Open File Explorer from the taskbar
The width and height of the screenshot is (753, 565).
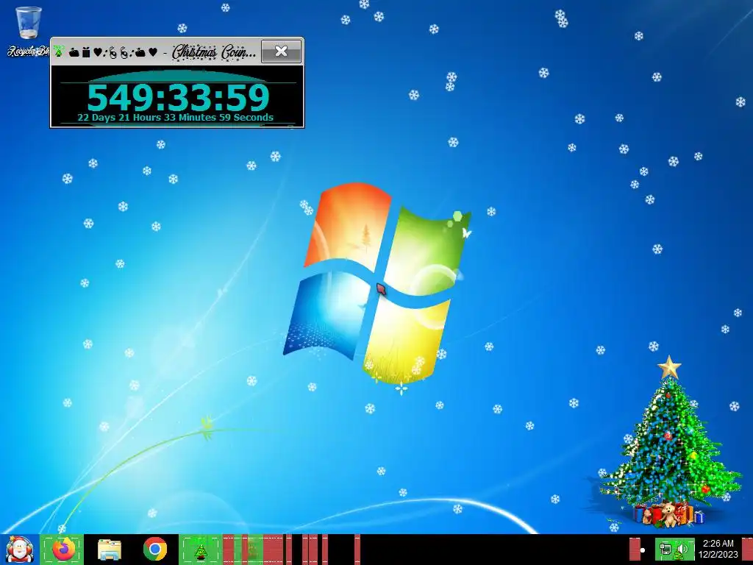pyautogui.click(x=110, y=550)
